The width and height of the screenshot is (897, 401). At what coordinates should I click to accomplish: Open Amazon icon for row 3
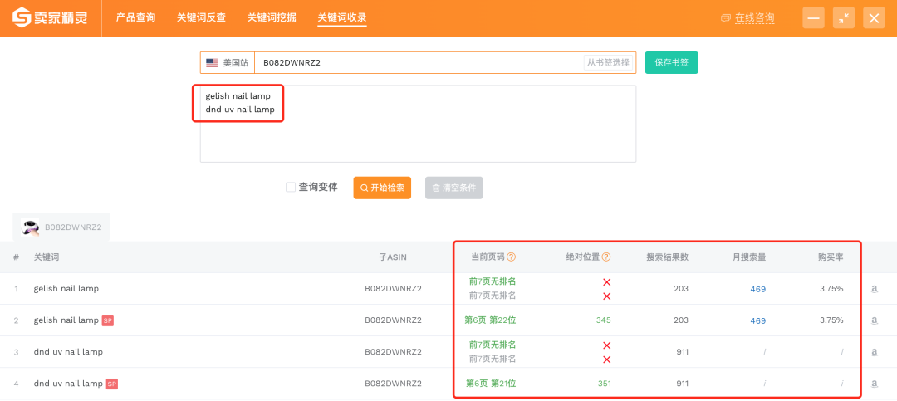tap(874, 352)
